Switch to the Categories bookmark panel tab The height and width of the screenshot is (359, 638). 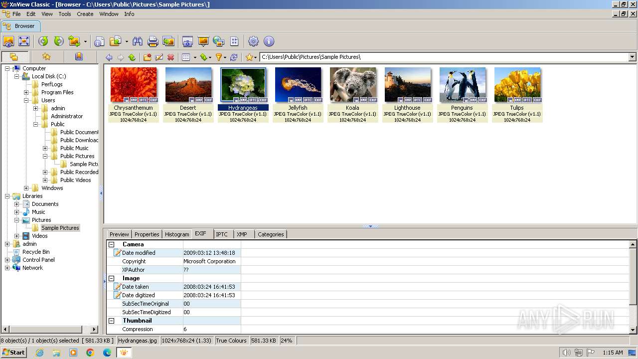pos(79,57)
